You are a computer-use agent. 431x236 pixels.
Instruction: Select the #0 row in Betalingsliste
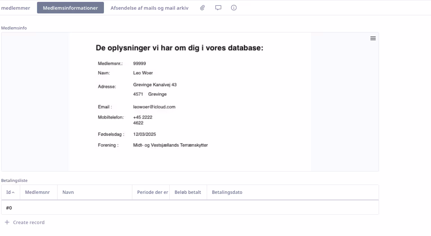pyautogui.click(x=190, y=208)
